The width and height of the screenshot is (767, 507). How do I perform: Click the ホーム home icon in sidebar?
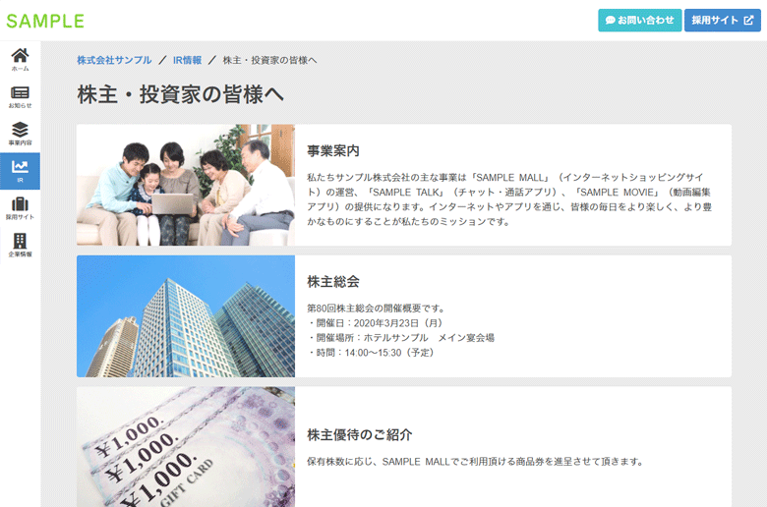point(20,55)
